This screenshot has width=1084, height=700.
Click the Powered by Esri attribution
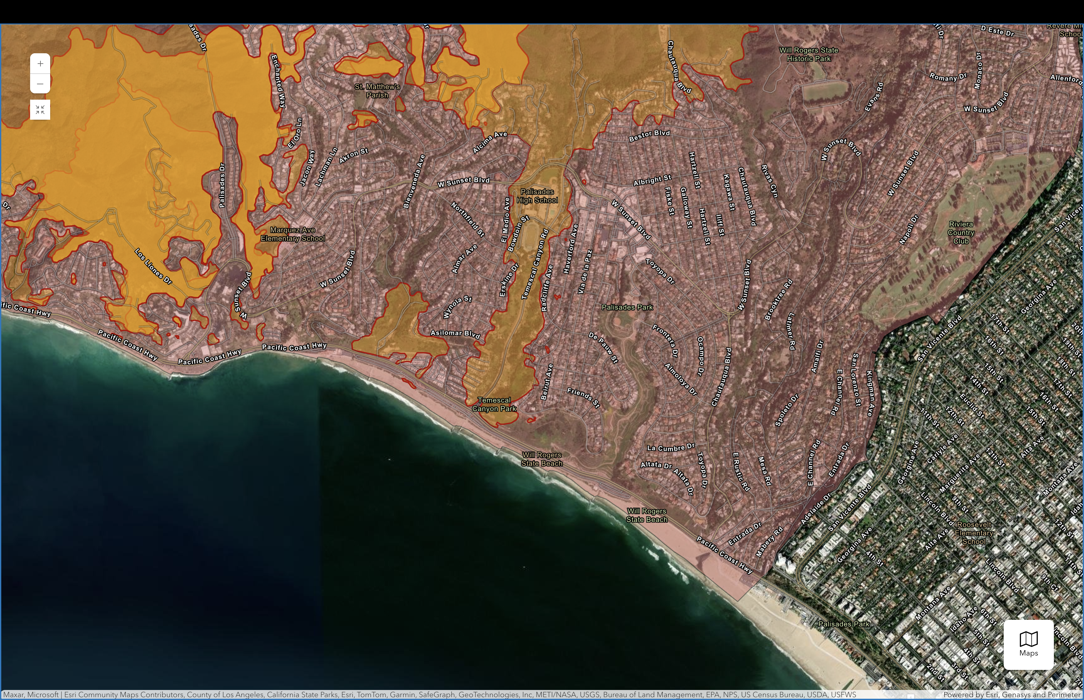point(1012,695)
